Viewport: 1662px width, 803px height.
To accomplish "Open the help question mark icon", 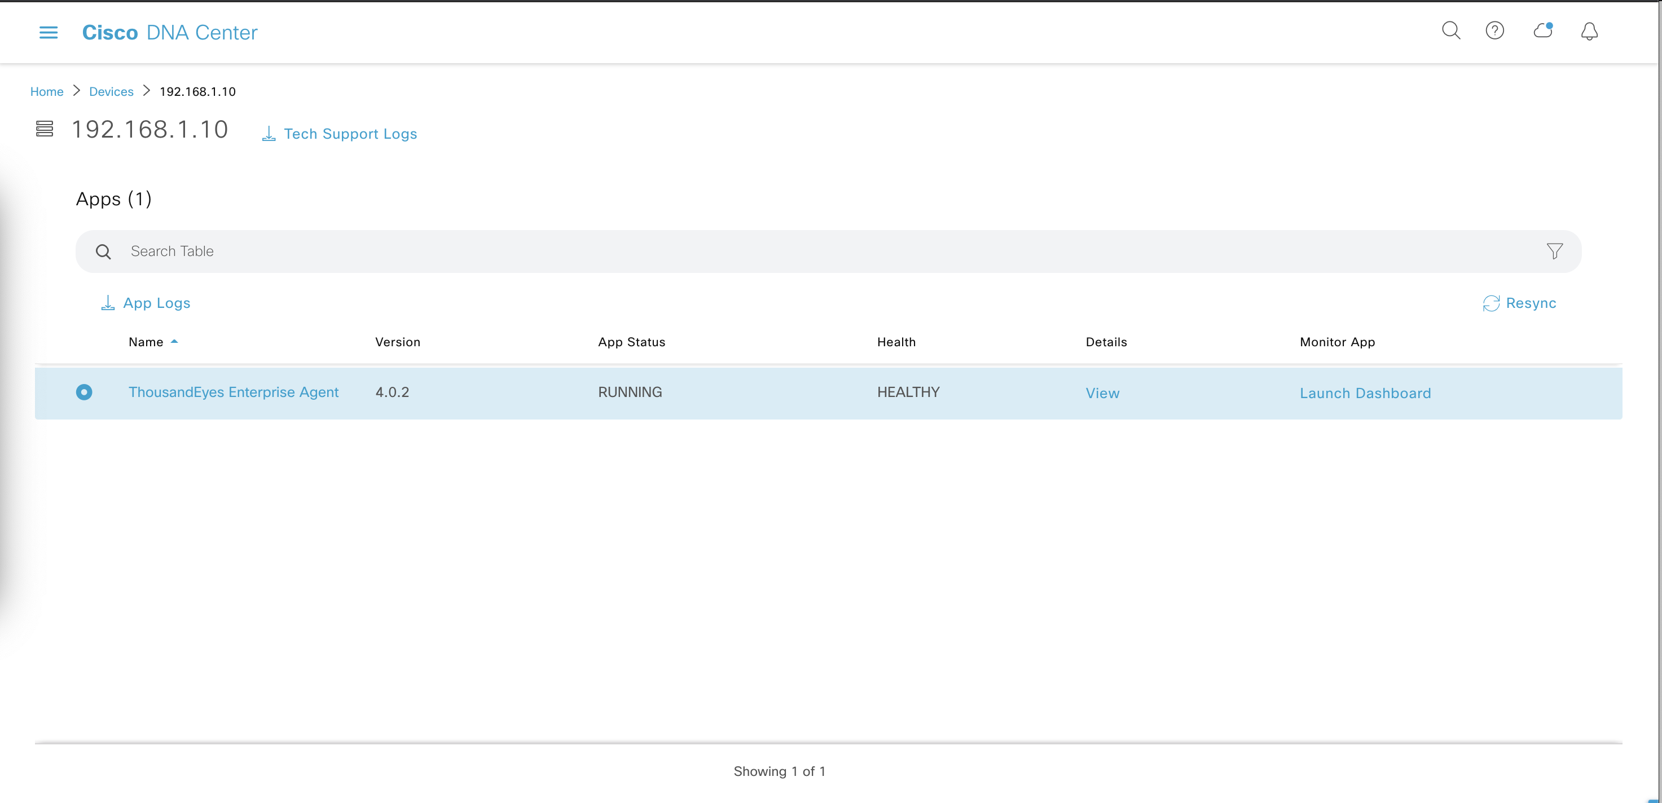I will pyautogui.click(x=1494, y=31).
